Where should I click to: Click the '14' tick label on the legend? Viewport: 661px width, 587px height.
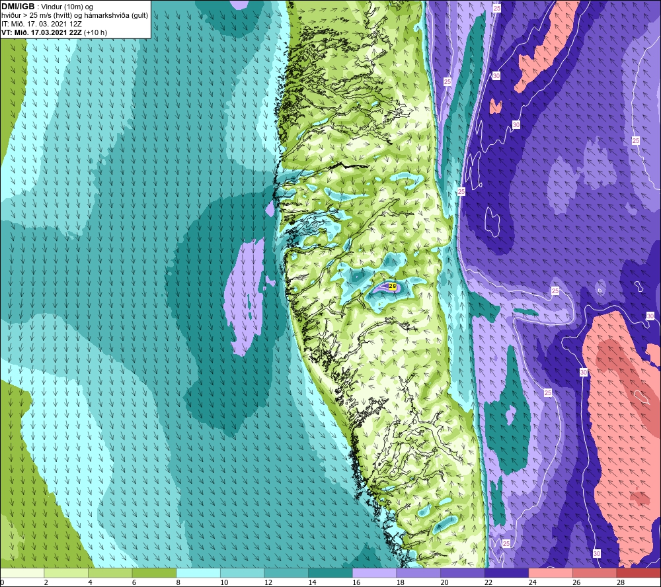(x=312, y=582)
